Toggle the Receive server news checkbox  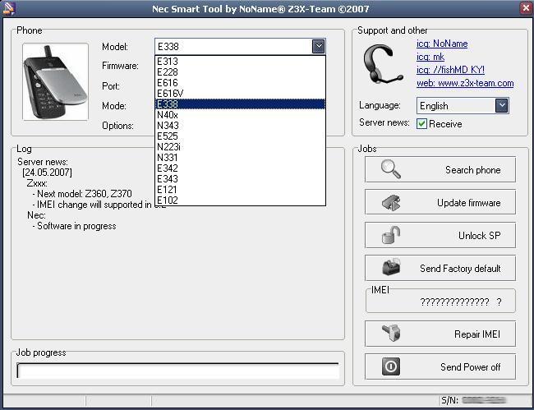click(421, 123)
